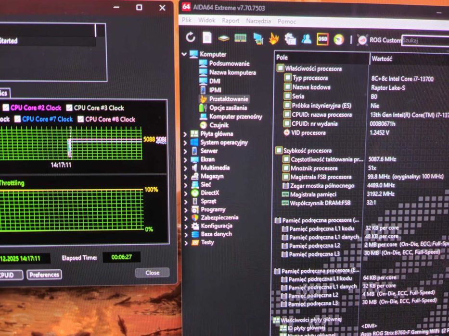Click the monitor diagnostics toolbar icon

click(258, 38)
